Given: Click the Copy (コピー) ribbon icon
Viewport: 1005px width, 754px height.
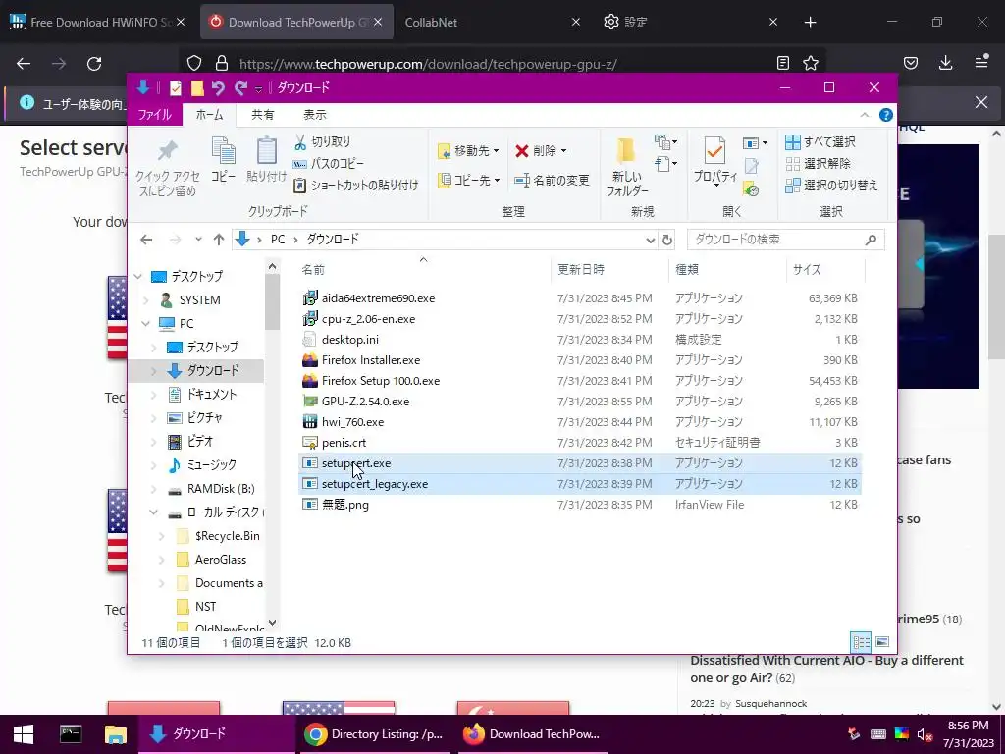Looking at the screenshot, I should tap(223, 159).
